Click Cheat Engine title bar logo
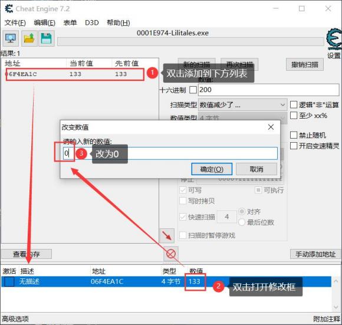Viewport: 342px width, 325px height. pos(9,9)
